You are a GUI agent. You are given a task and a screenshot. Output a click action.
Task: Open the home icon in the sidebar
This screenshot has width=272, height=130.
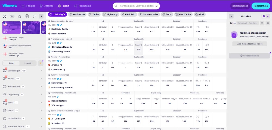click(x=5, y=17)
